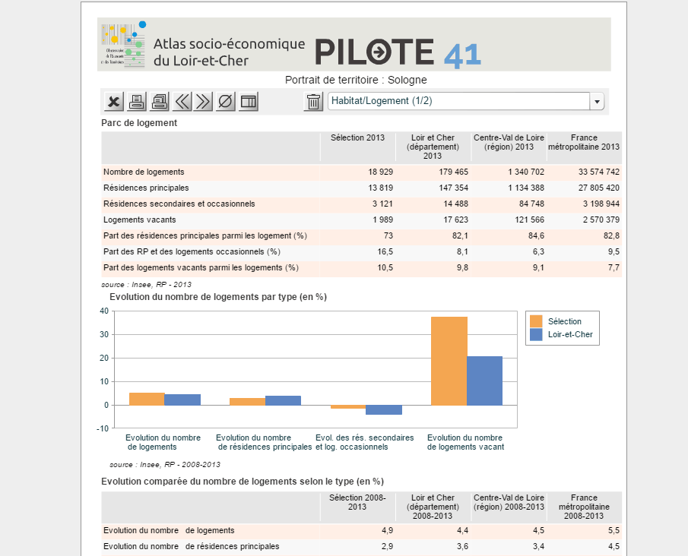Screen dimensions: 688x556
Task: Click 'Evolution du nombre de logements vacant' axis label
Action: click(465, 442)
